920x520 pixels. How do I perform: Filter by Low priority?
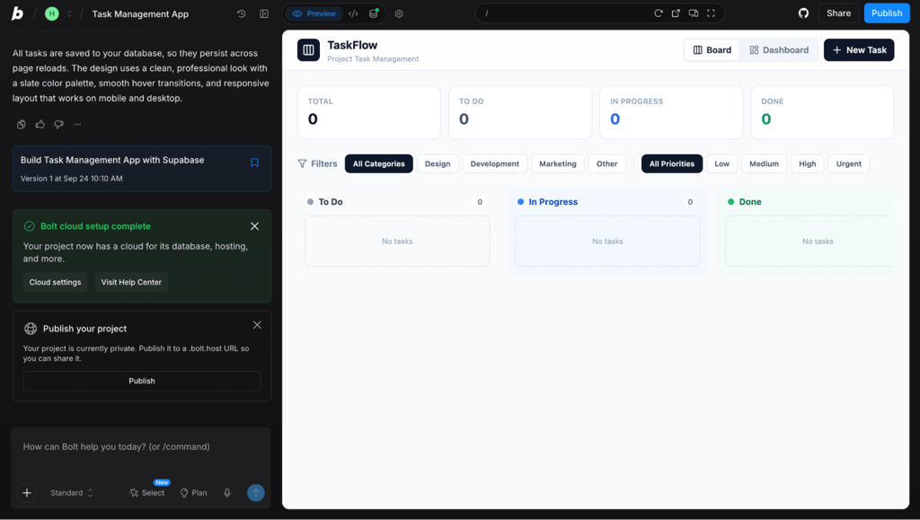pyautogui.click(x=721, y=163)
